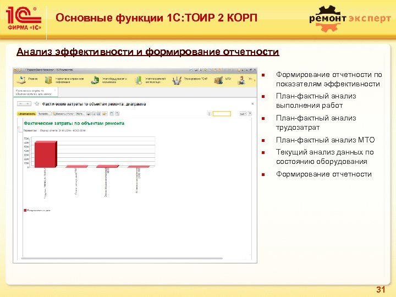Close the report form with X

coord(252,104)
